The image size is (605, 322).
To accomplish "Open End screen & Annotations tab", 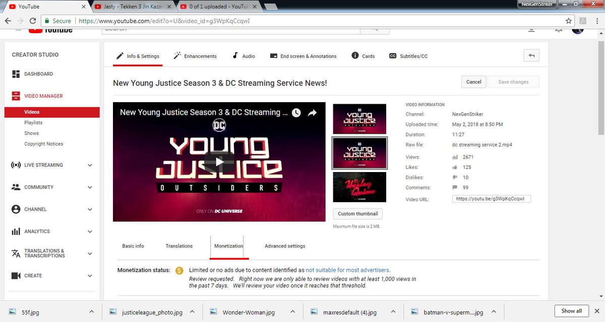I will click(x=304, y=56).
